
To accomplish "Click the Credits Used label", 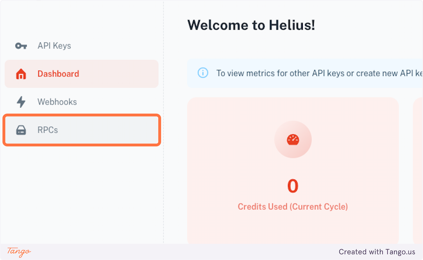I will pos(293,206).
